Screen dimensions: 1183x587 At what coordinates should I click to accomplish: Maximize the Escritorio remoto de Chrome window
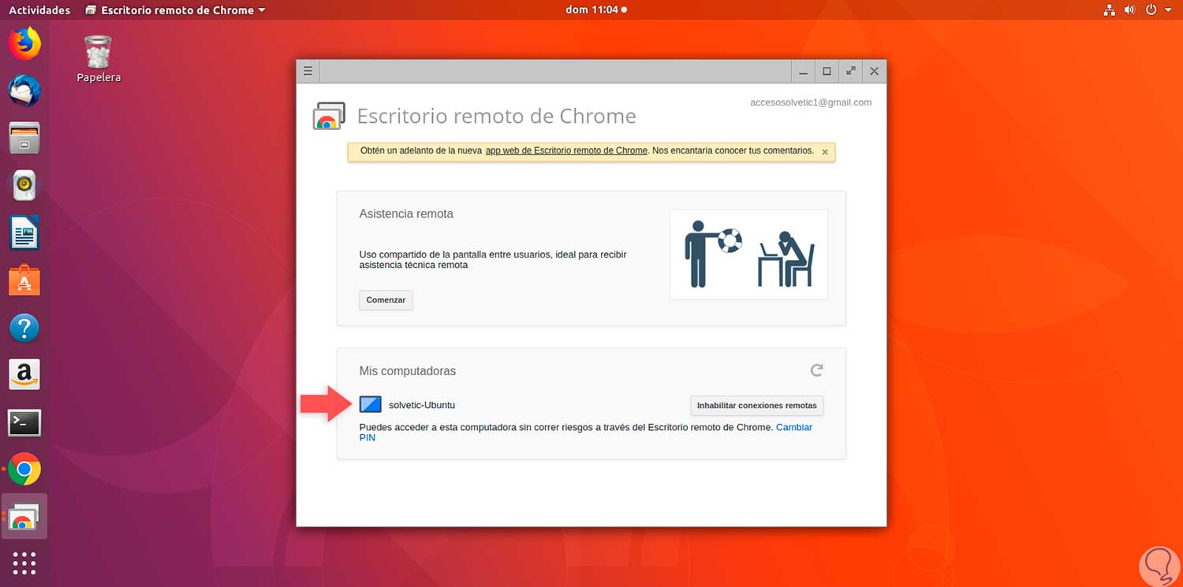pos(827,71)
